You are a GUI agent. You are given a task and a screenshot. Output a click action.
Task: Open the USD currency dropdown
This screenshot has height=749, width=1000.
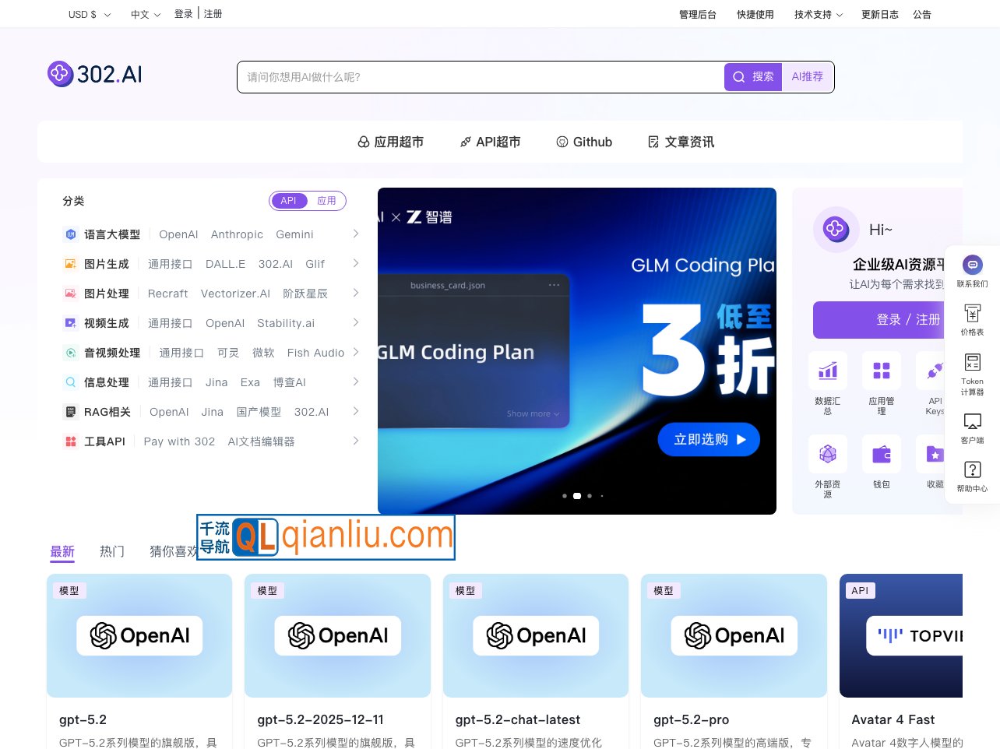click(89, 14)
